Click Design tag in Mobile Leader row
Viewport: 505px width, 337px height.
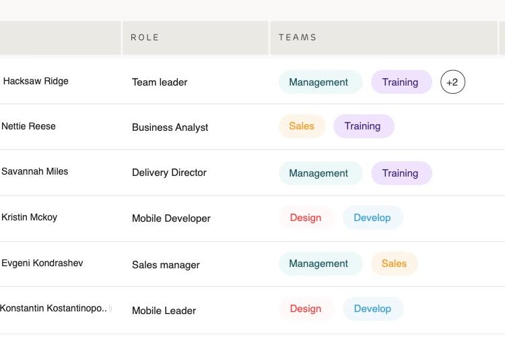point(306,309)
